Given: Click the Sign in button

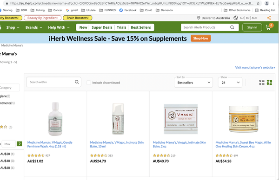Looking at the screenshot, I should tap(252, 27).
